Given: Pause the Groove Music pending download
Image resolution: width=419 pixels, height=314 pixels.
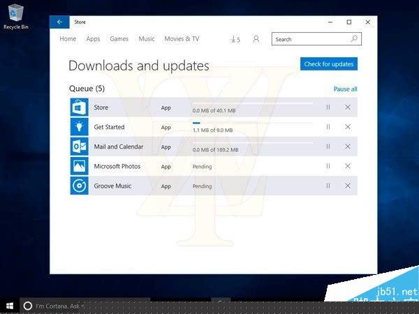Looking at the screenshot, I should coord(328,186).
